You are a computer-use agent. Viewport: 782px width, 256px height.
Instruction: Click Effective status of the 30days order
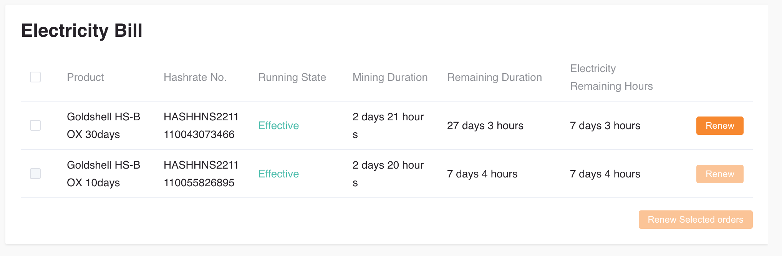click(x=278, y=126)
